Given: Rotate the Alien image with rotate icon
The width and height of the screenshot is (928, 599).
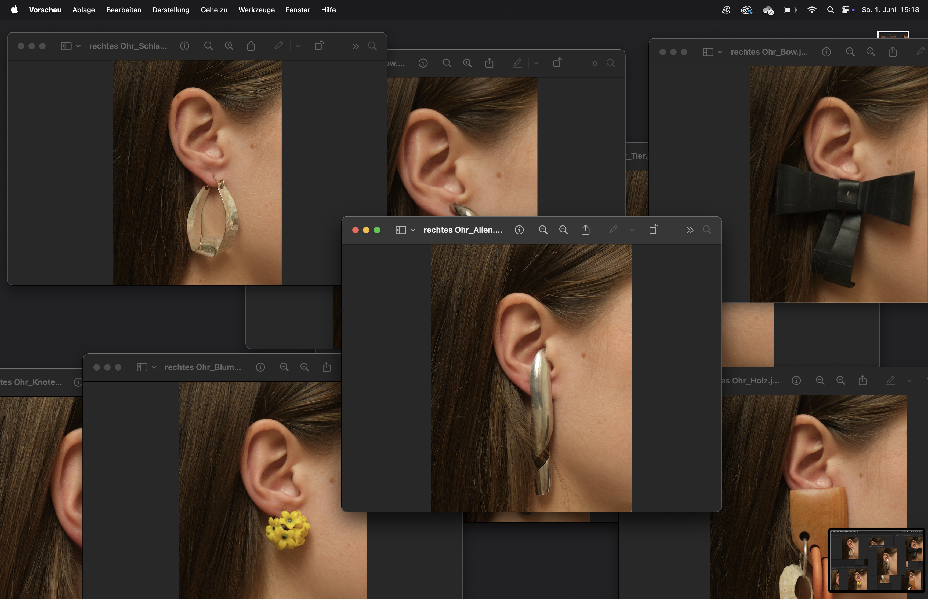Looking at the screenshot, I should point(654,230).
